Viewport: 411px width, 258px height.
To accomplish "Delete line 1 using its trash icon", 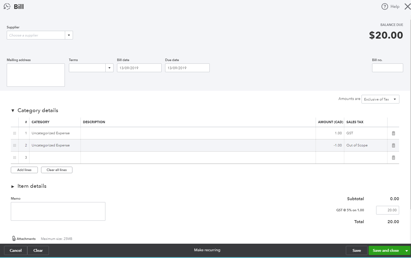I will coord(393,133).
